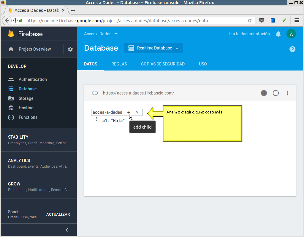
Task: Close the Acces a Dades browser tab
Action: coord(63,10)
